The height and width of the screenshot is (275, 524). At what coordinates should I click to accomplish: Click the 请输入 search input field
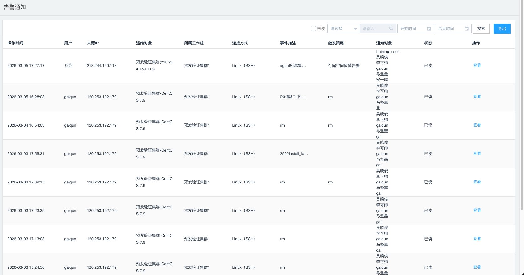(x=375, y=29)
